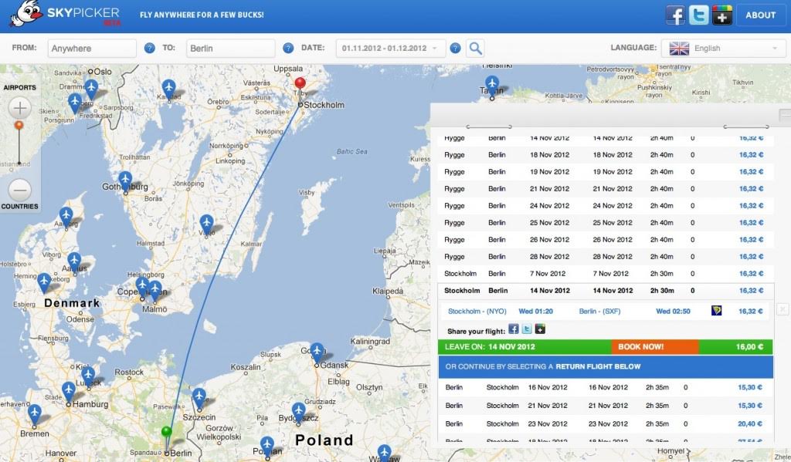Select the green Berlin map pin
This screenshot has height=462, width=791.
(x=166, y=432)
